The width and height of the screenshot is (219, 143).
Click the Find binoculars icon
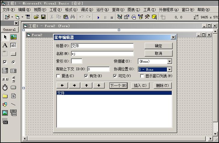pos(72,17)
